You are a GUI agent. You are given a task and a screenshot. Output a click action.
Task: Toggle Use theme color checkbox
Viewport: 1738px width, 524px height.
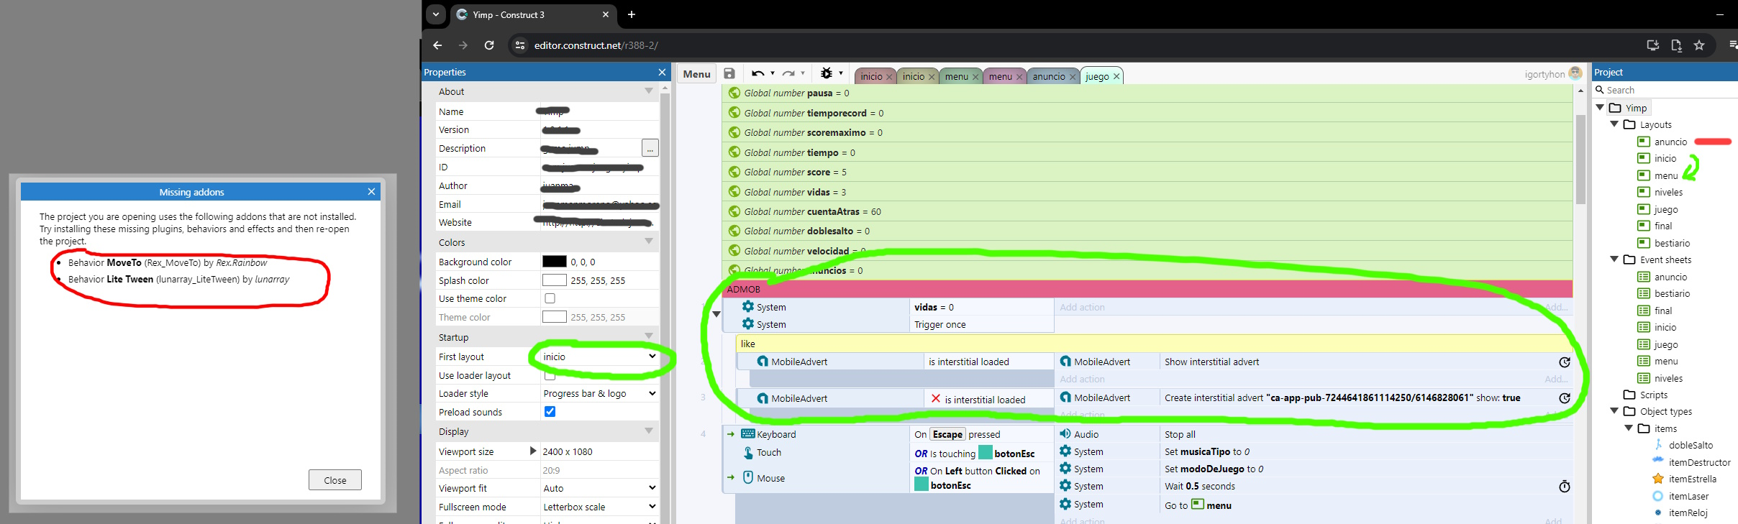(550, 298)
